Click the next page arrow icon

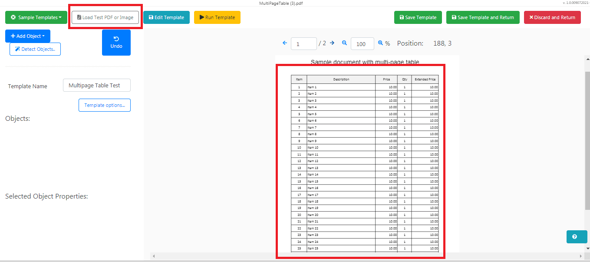pyautogui.click(x=332, y=43)
